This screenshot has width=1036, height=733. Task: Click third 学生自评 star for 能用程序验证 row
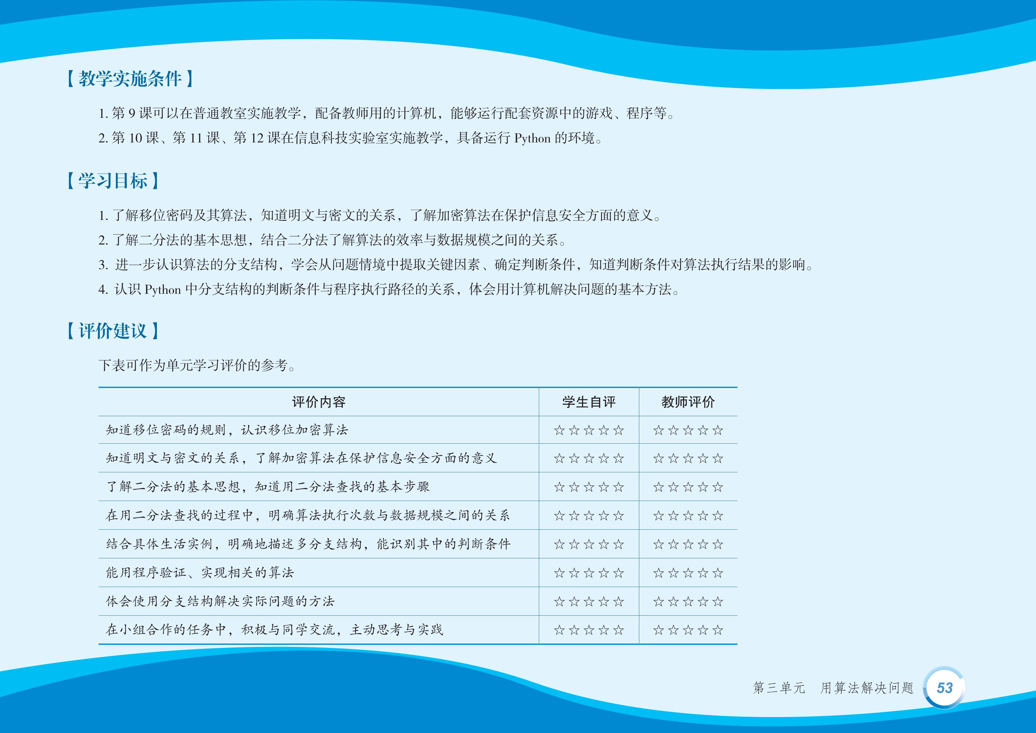[x=589, y=573]
